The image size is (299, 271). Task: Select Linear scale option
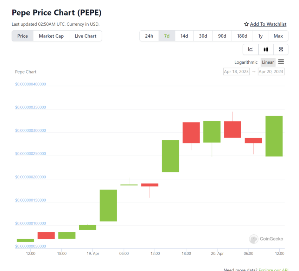[268, 62]
